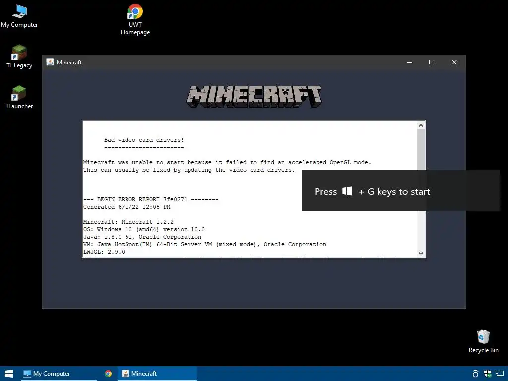Open the Windows Security tray icon

pos(487,374)
